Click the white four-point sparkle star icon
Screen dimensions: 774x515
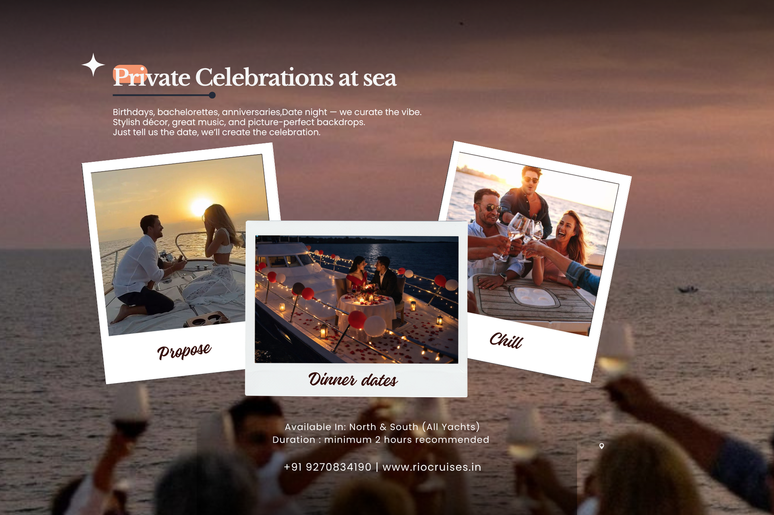pyautogui.click(x=93, y=65)
